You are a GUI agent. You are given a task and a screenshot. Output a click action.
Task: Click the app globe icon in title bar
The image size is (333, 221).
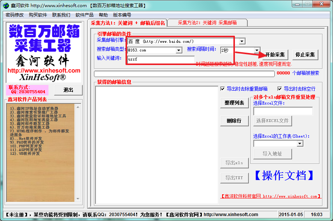[x=6, y=6]
